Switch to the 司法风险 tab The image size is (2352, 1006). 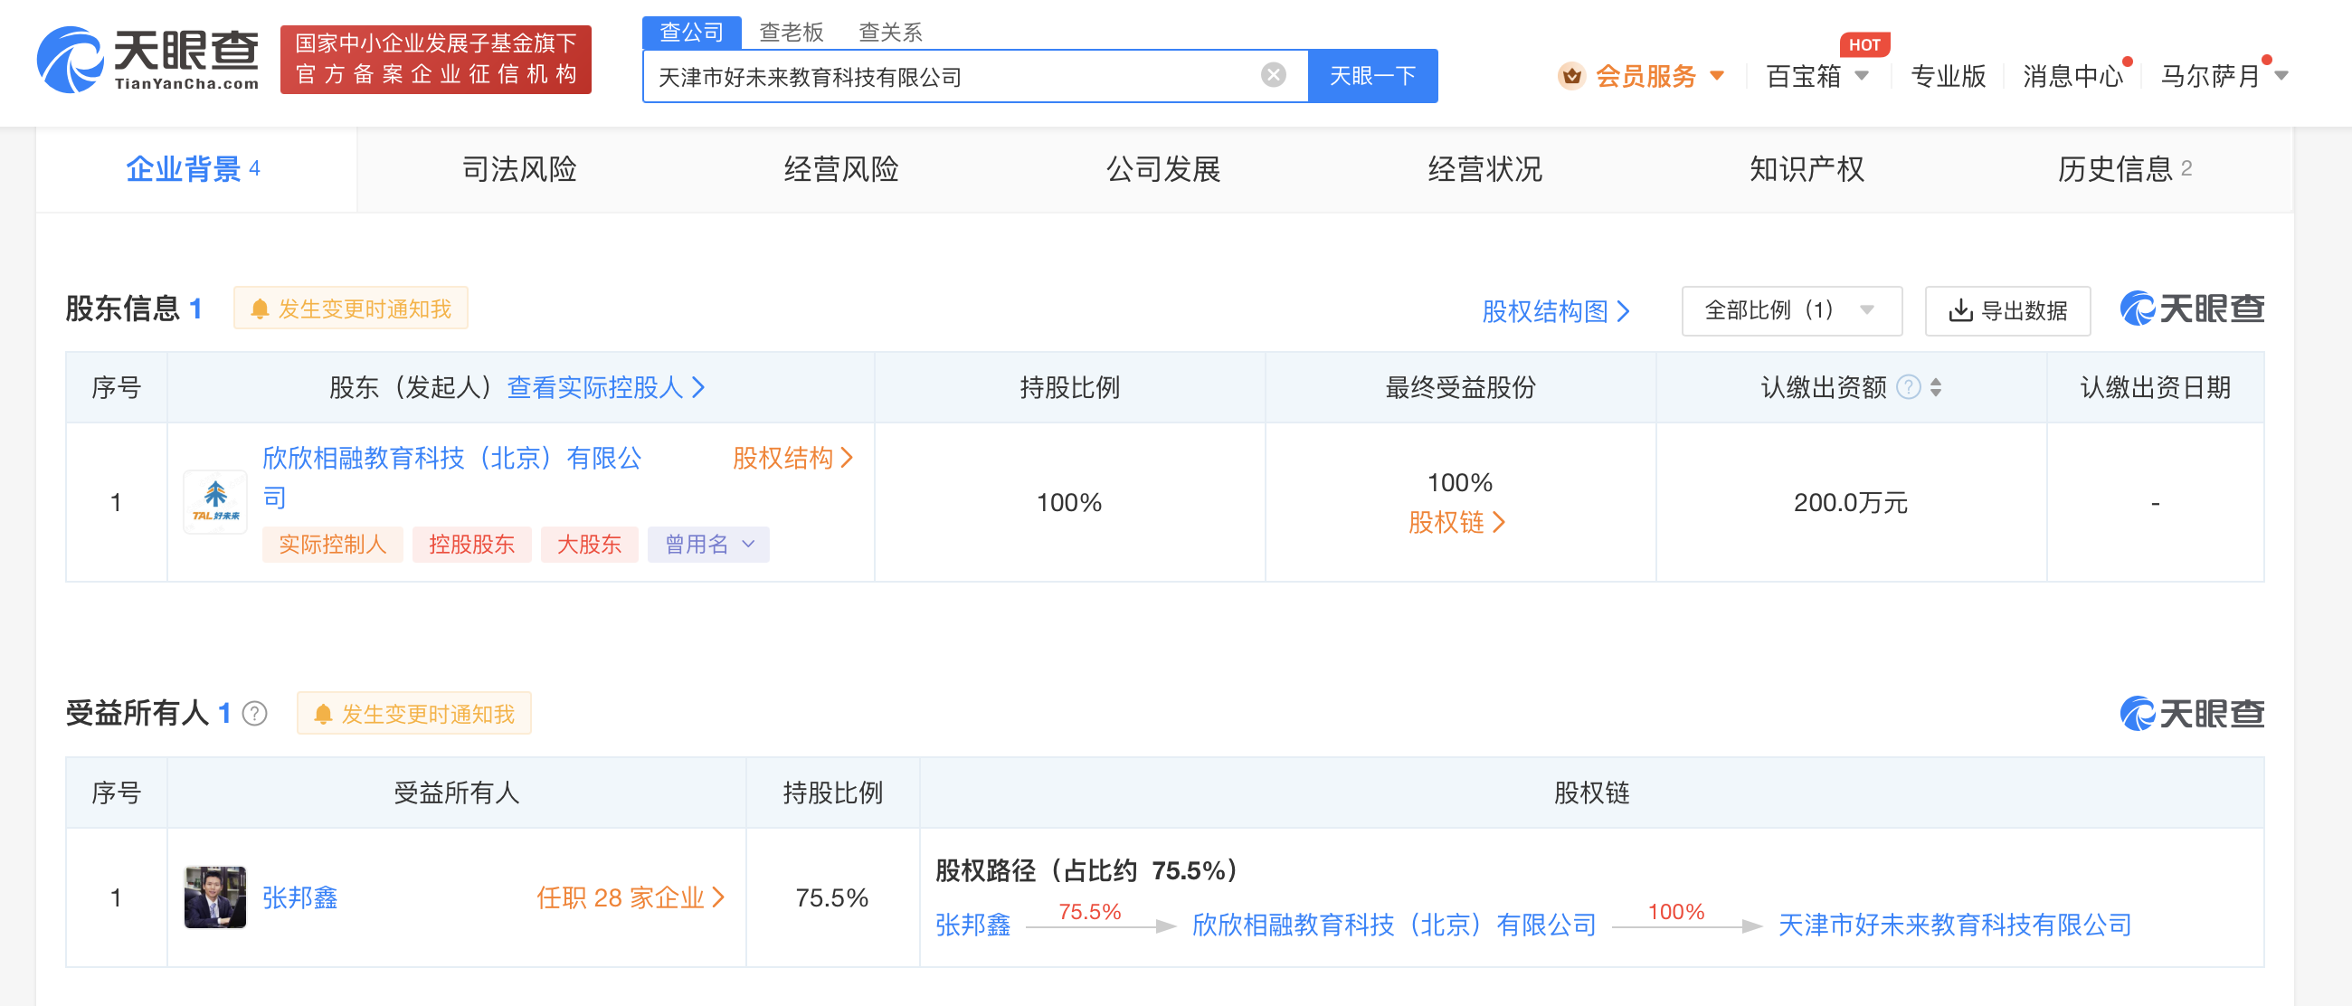(x=518, y=170)
